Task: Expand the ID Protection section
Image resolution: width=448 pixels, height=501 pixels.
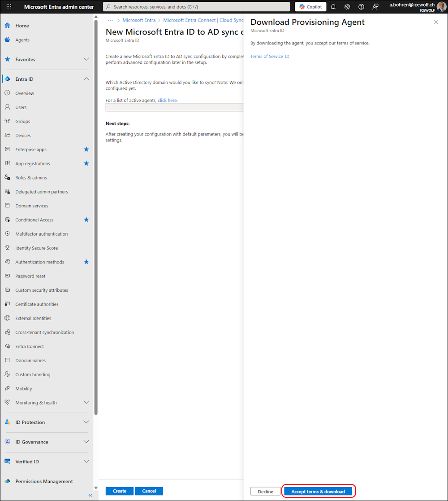Action: click(x=86, y=422)
